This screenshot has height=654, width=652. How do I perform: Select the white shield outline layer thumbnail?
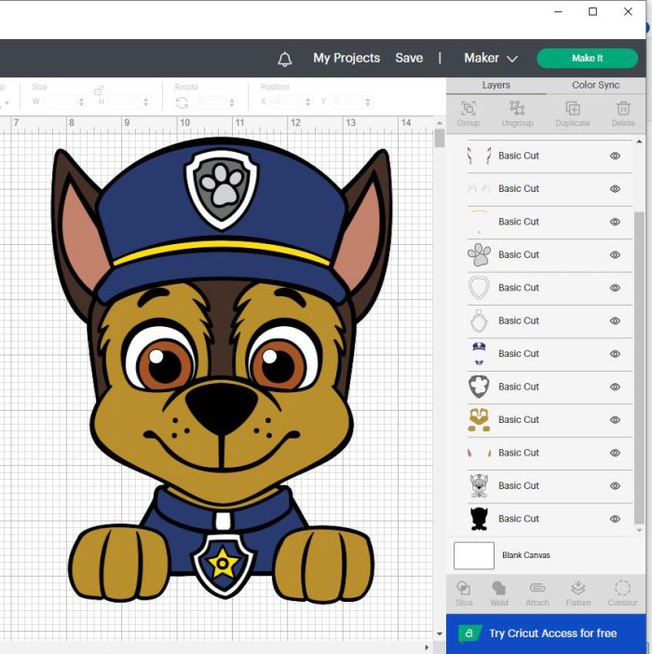click(x=479, y=287)
